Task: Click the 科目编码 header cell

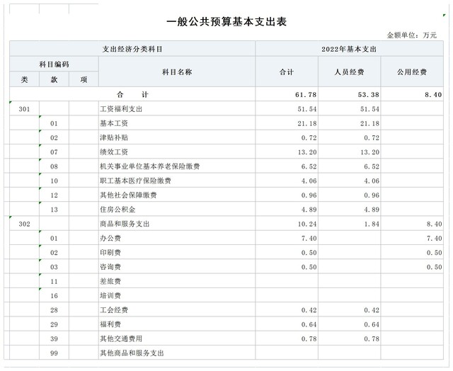Action: (54, 64)
